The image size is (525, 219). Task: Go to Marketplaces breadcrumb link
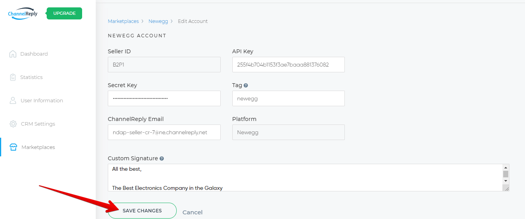pos(123,21)
